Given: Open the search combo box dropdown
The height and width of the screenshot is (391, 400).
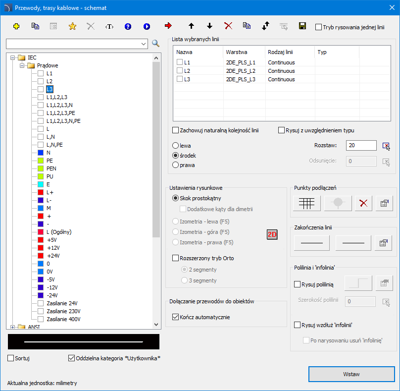Looking at the screenshot, I should 144,44.
